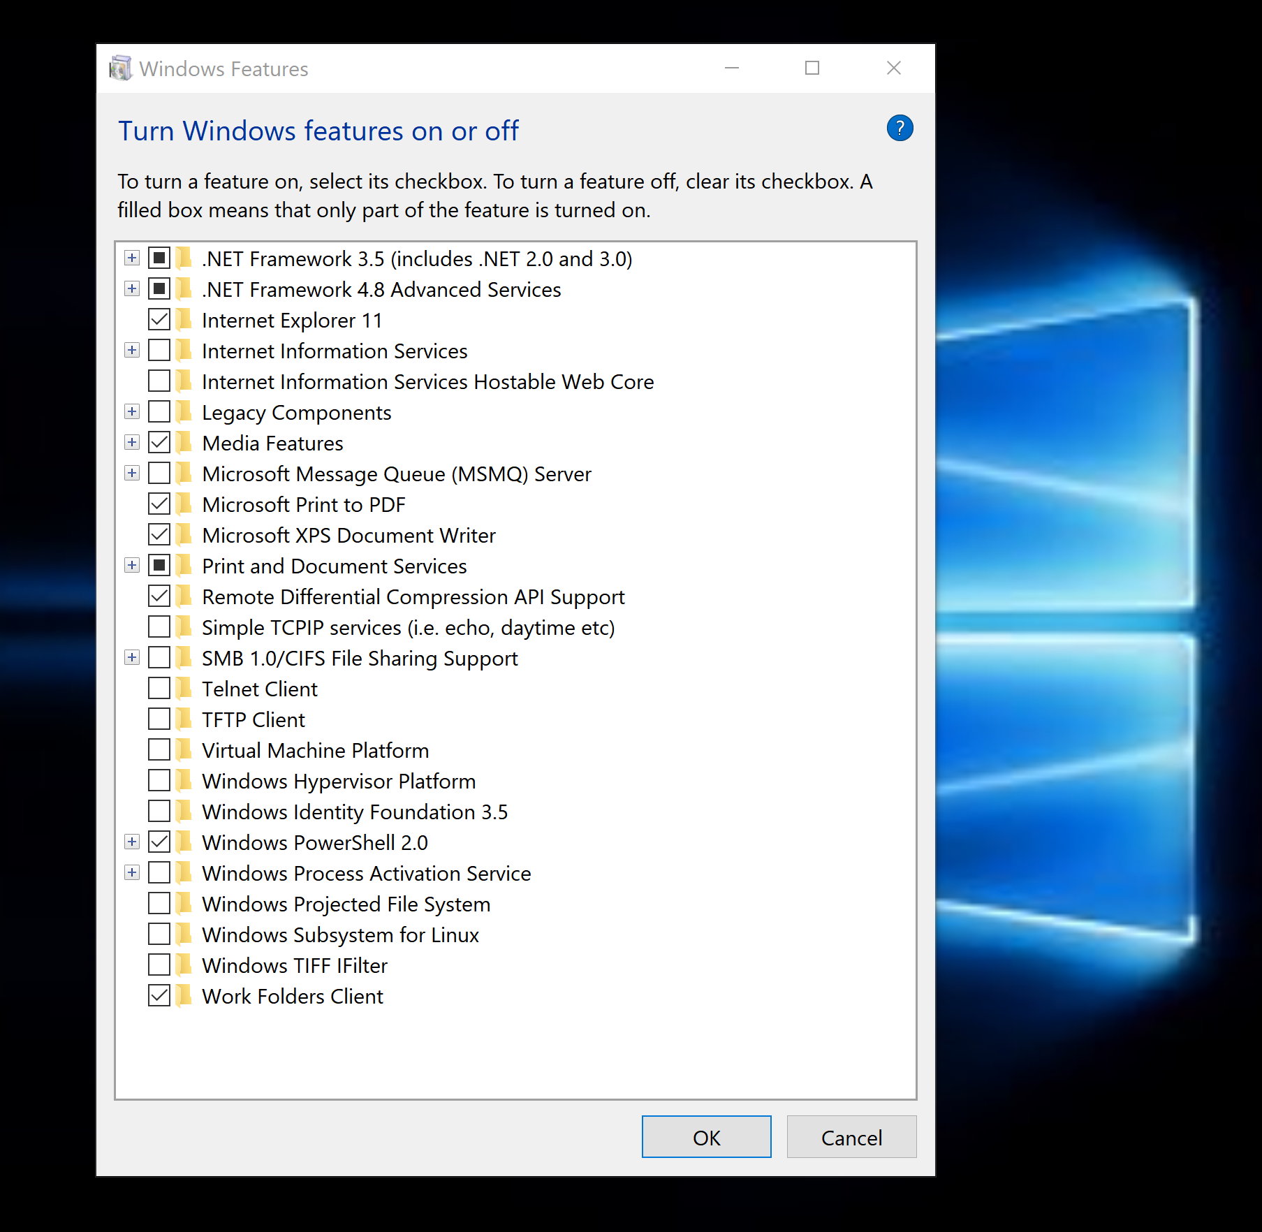The image size is (1262, 1232).
Task: Click the Help question mark icon
Action: (900, 128)
